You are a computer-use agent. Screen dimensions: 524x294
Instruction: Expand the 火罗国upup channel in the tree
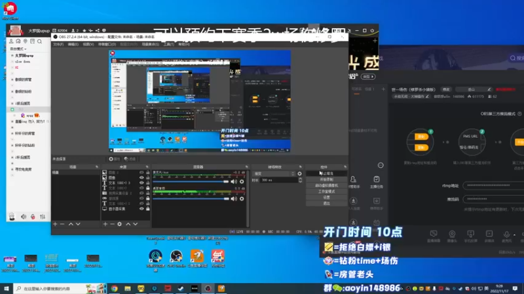[12, 56]
